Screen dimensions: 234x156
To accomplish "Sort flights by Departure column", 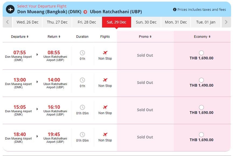I will pyautogui.click(x=20, y=37).
